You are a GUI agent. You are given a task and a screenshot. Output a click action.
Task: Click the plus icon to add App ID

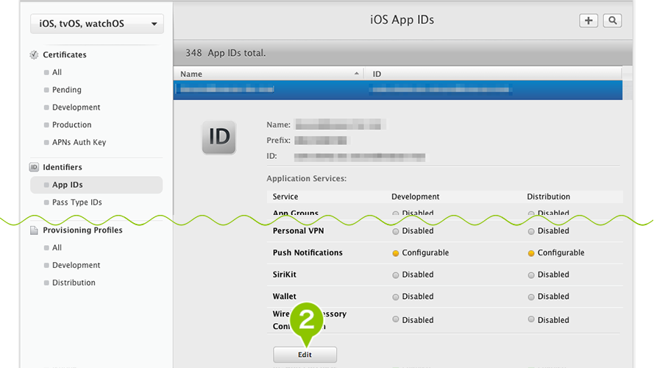coord(589,21)
